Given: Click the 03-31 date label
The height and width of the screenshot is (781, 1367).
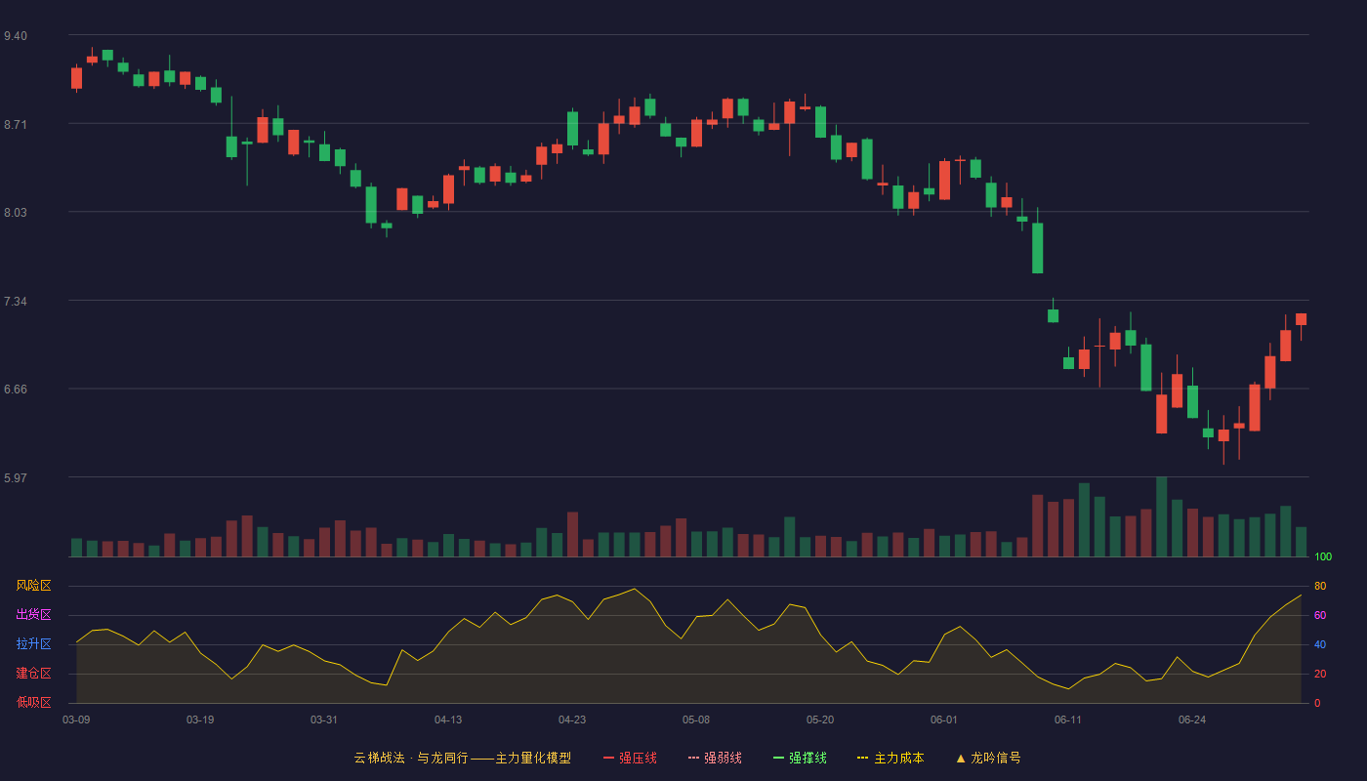Looking at the screenshot, I should (x=324, y=719).
